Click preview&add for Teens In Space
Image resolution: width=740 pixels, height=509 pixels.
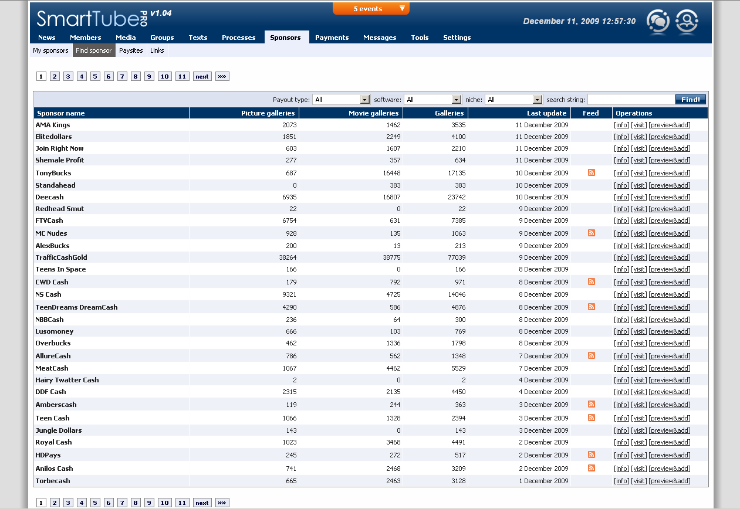coord(670,269)
